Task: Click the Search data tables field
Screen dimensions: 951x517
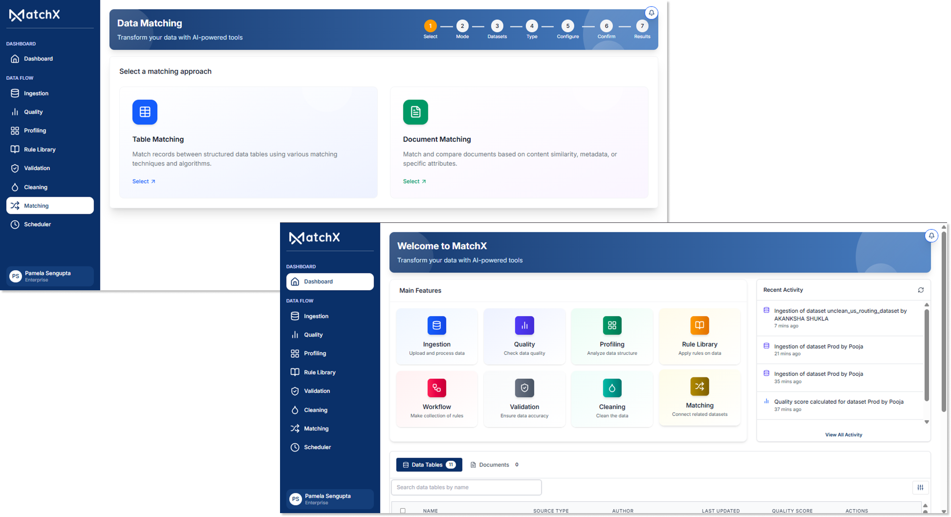Action: pyautogui.click(x=466, y=487)
